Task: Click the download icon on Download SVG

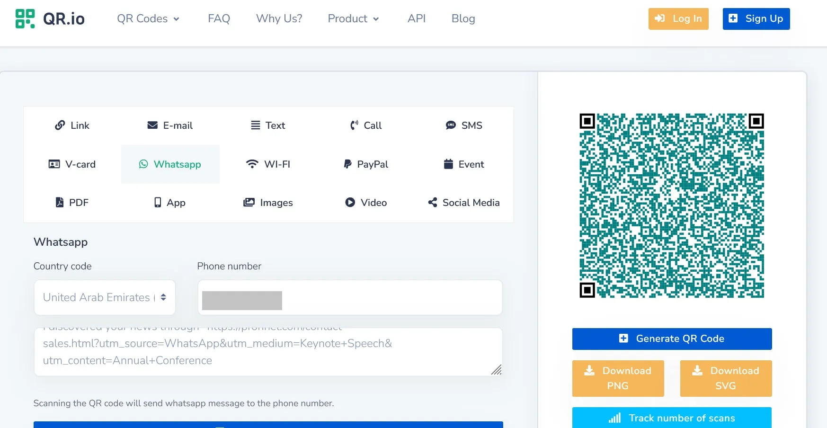Action: click(697, 370)
